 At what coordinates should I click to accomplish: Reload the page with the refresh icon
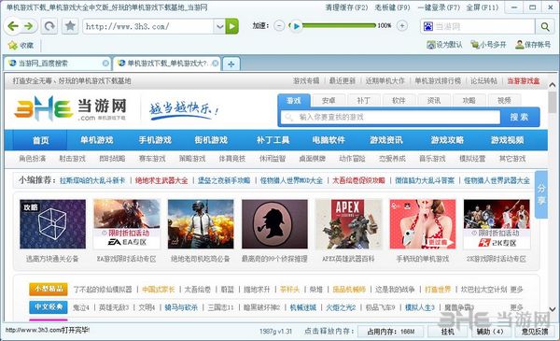(49, 26)
